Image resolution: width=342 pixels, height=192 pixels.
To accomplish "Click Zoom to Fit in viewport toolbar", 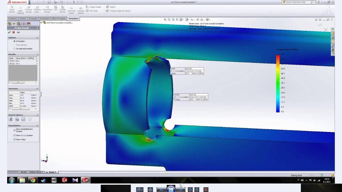I will coord(165,20).
